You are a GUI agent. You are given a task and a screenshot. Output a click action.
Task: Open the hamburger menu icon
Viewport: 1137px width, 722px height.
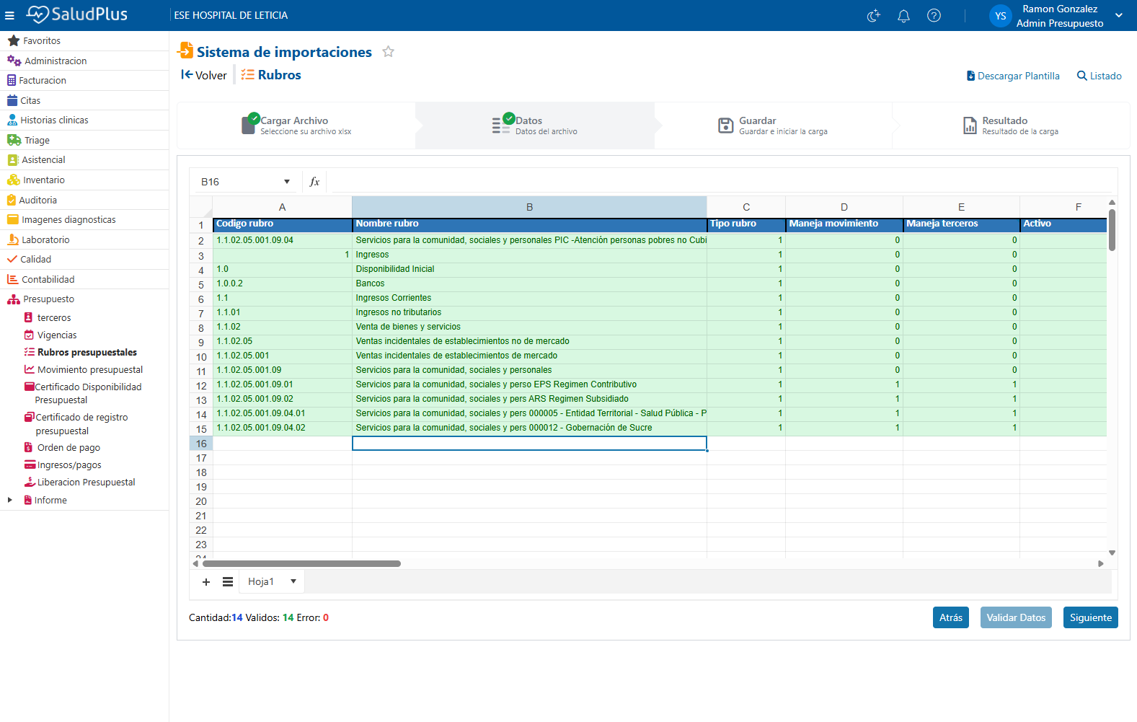pyautogui.click(x=9, y=15)
